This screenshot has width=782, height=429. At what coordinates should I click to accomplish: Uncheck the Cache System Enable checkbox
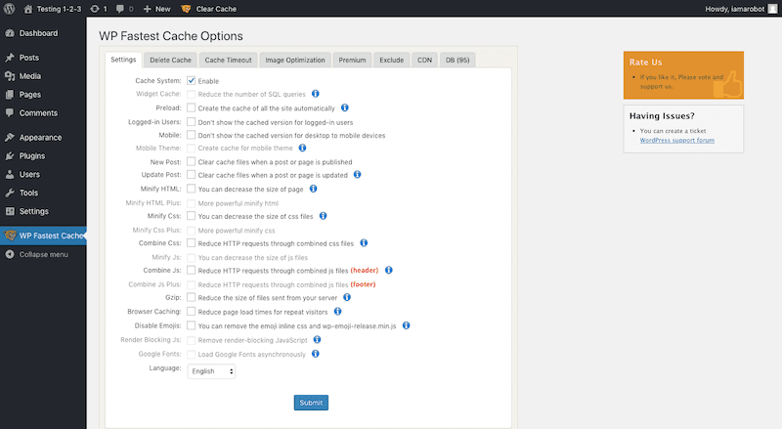(x=191, y=80)
